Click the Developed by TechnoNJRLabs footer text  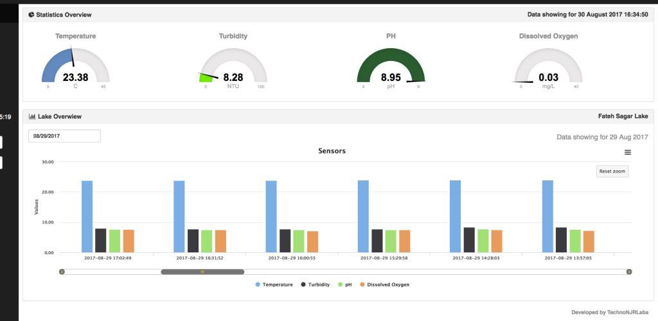[x=609, y=312]
